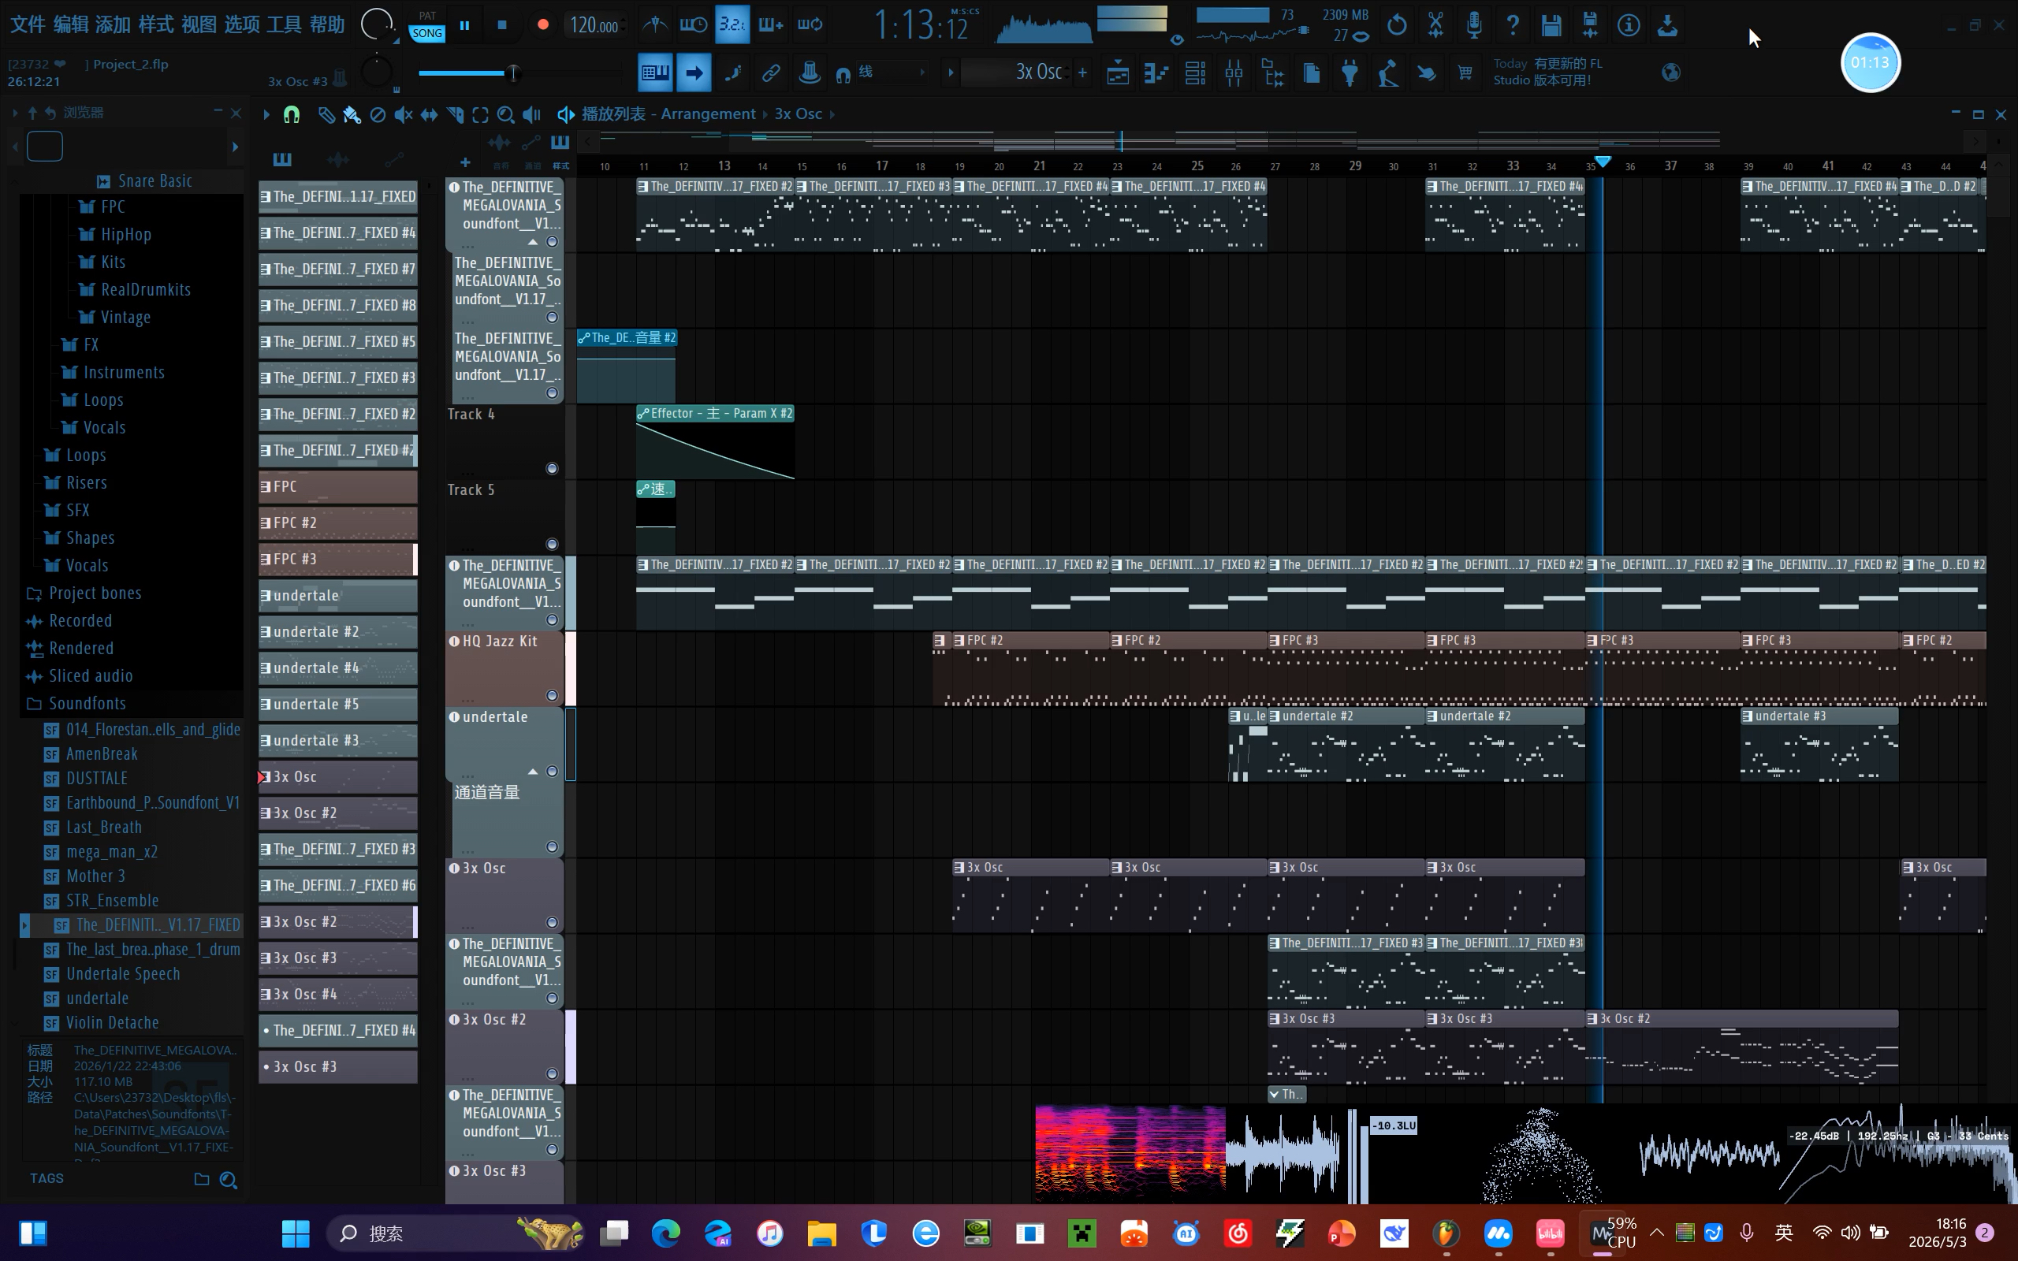This screenshot has height=1261, width=2018.
Task: Collapse the undertale track group arrow
Action: click(x=533, y=772)
